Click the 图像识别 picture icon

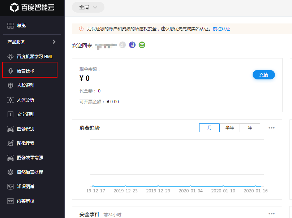(x=10, y=129)
